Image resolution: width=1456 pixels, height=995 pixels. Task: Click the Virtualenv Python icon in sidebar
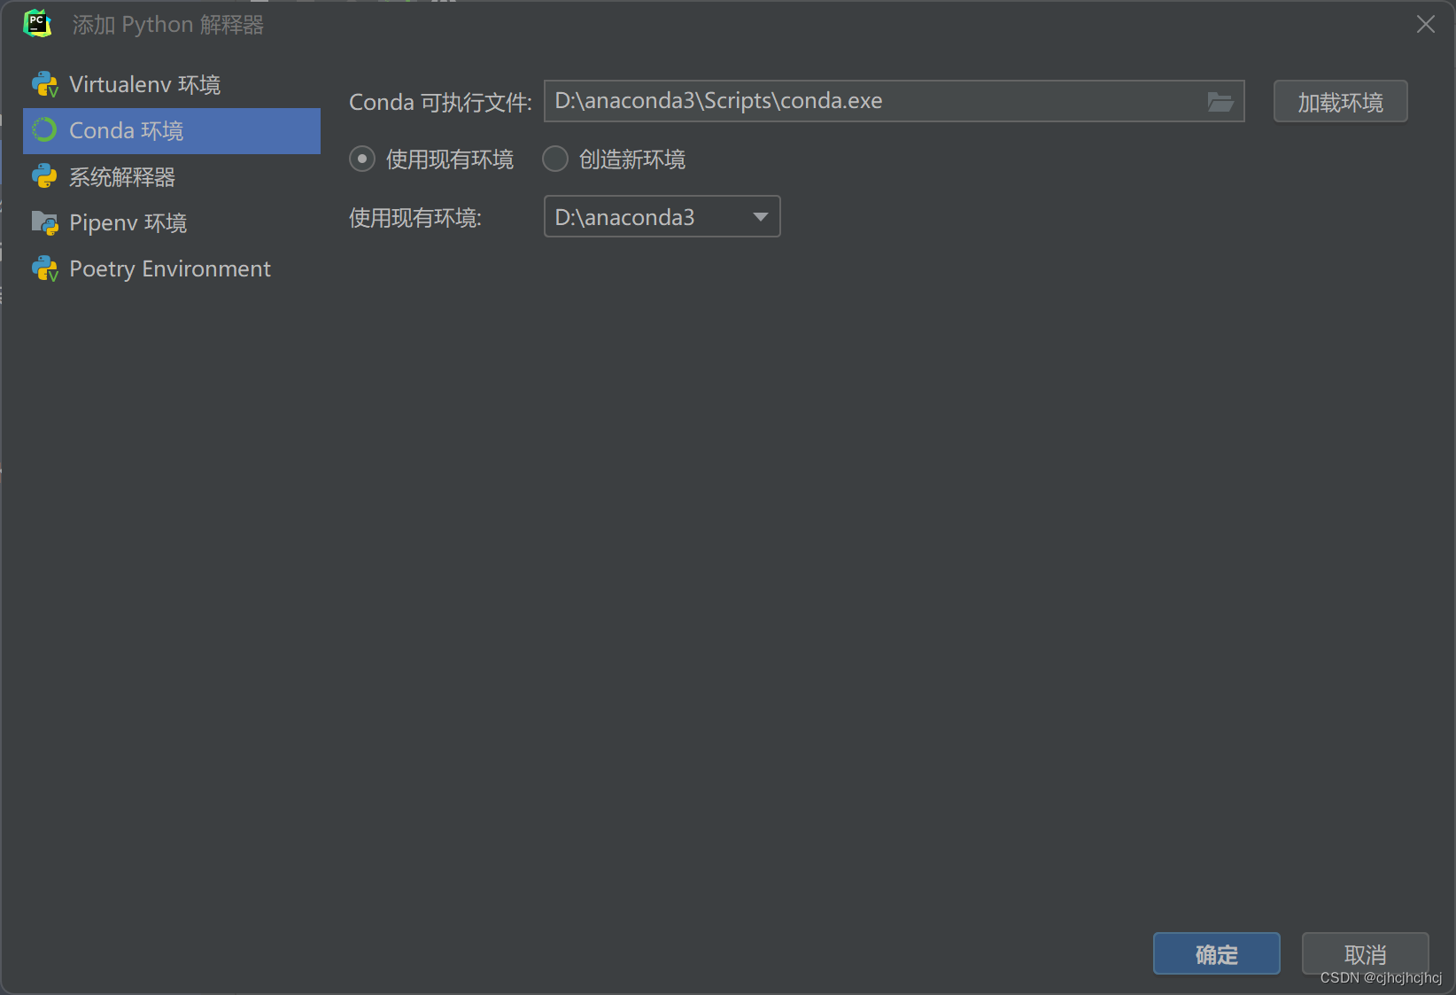[45, 85]
